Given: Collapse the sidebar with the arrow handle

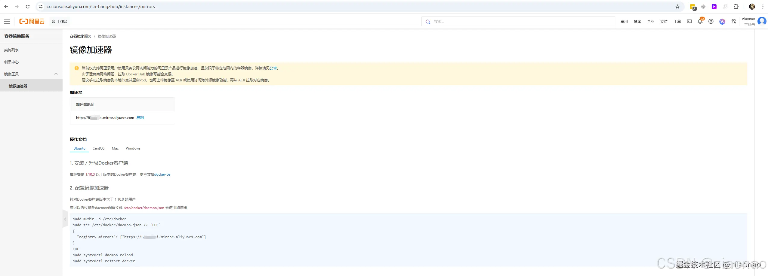Looking at the screenshot, I should coord(65,219).
